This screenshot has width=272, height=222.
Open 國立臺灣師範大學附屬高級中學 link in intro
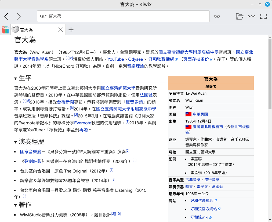(188, 52)
